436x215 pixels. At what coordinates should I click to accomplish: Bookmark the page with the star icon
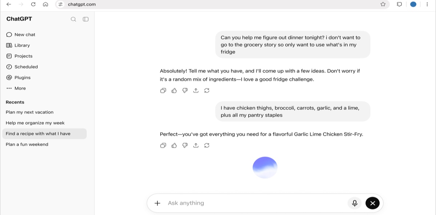pyautogui.click(x=383, y=4)
